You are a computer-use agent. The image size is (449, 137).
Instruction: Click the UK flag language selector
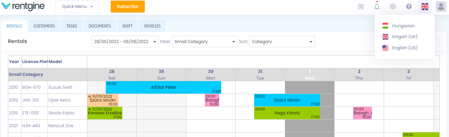point(425,7)
